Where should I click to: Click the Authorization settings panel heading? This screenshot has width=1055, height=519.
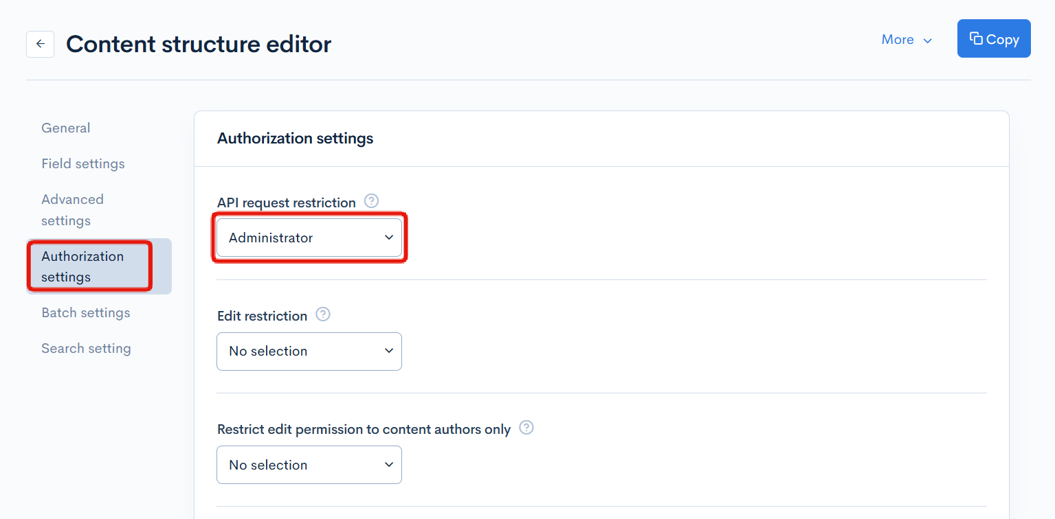pyautogui.click(x=296, y=138)
